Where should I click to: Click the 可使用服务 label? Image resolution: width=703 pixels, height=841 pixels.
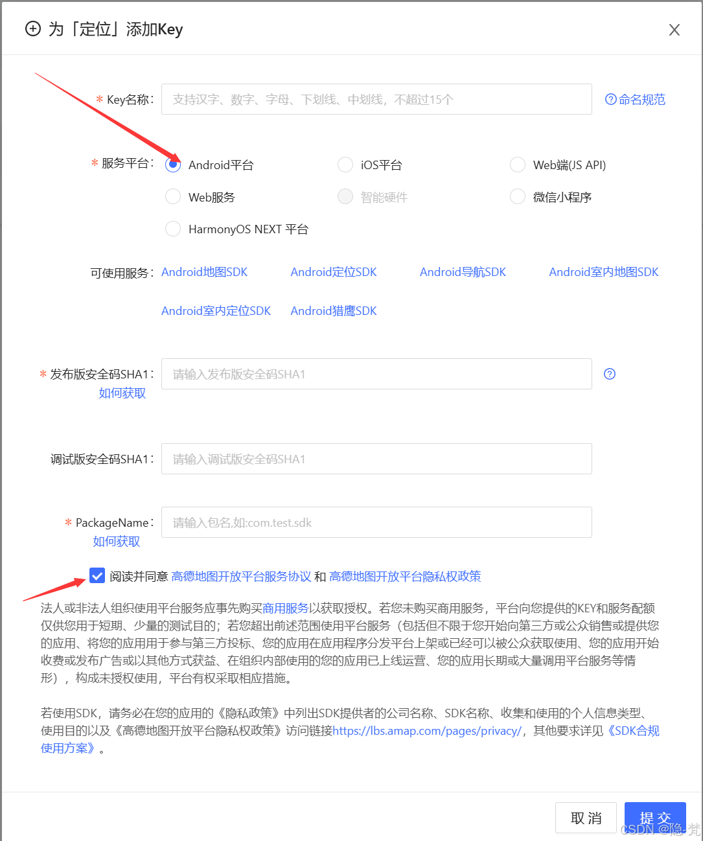[x=122, y=273]
